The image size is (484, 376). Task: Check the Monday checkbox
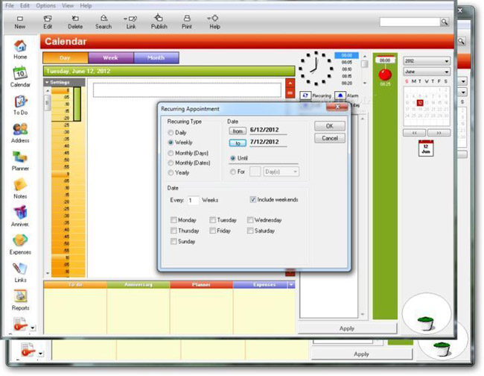[173, 220]
